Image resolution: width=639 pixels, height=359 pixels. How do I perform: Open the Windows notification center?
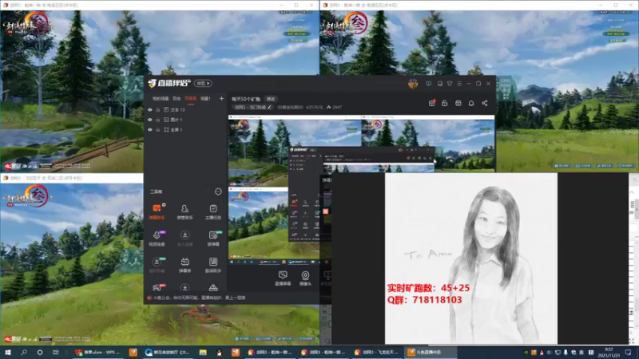[x=629, y=353]
